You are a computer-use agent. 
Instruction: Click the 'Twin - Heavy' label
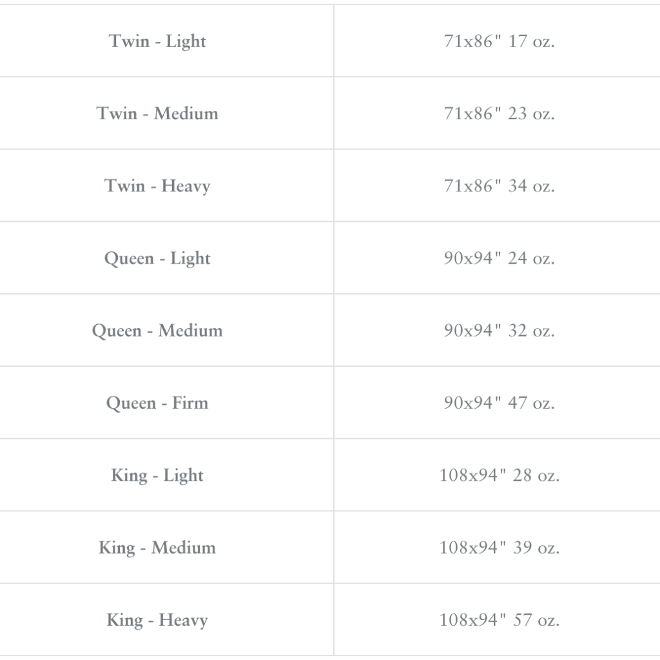point(157,186)
